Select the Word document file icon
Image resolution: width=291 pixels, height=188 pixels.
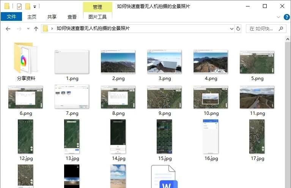click(164, 177)
